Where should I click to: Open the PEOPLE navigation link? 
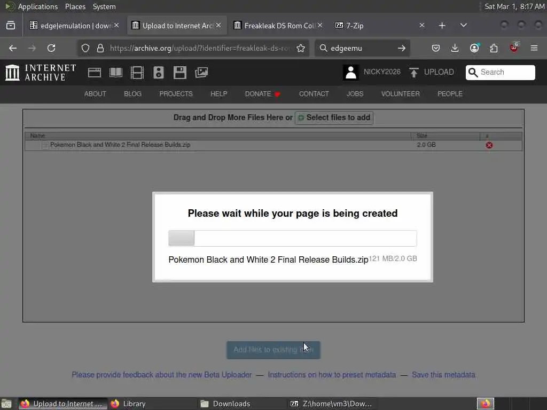[x=450, y=94]
